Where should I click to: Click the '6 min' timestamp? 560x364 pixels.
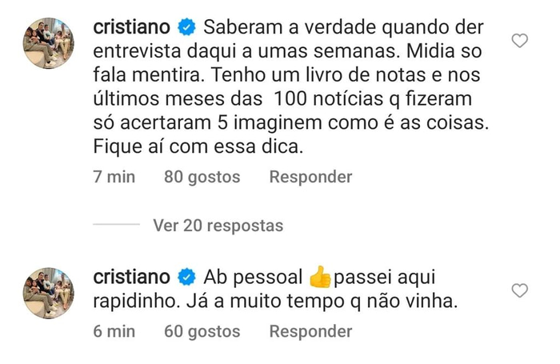click(x=114, y=330)
